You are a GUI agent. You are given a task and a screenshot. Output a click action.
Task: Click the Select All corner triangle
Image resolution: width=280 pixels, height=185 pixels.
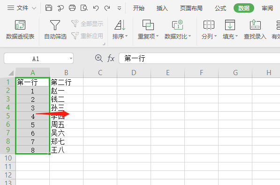[x=11, y=73]
